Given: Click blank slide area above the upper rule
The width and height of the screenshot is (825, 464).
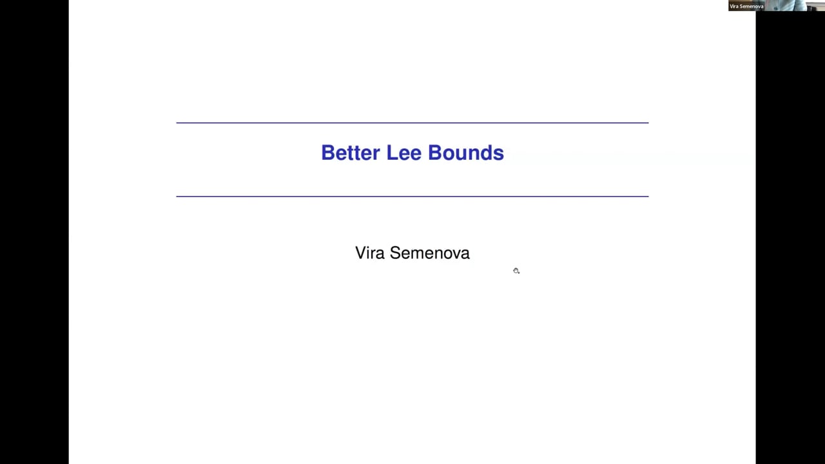Looking at the screenshot, I should pyautogui.click(x=412, y=64).
